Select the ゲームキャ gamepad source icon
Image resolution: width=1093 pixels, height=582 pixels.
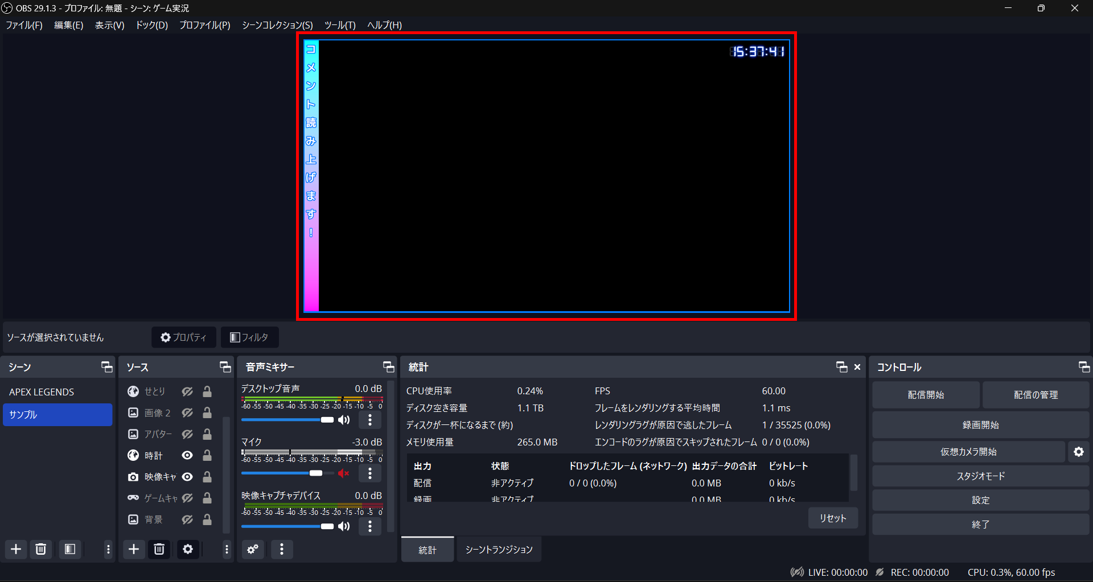[x=133, y=498]
